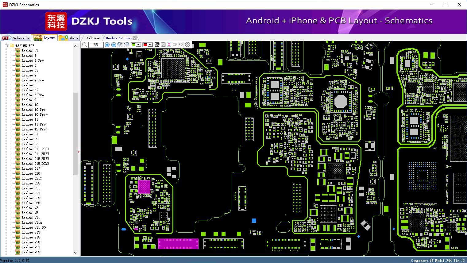Select Realme C15(QCM) entry
The image size is (467, 263).
(35, 164)
